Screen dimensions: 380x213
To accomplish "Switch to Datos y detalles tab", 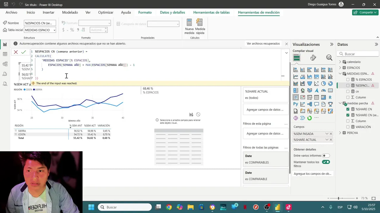I will [x=172, y=12].
